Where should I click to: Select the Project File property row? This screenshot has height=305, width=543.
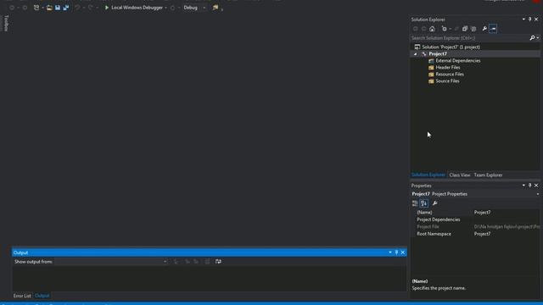point(475,226)
